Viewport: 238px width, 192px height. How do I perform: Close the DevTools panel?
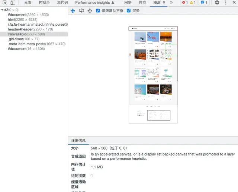(x=234, y=3)
